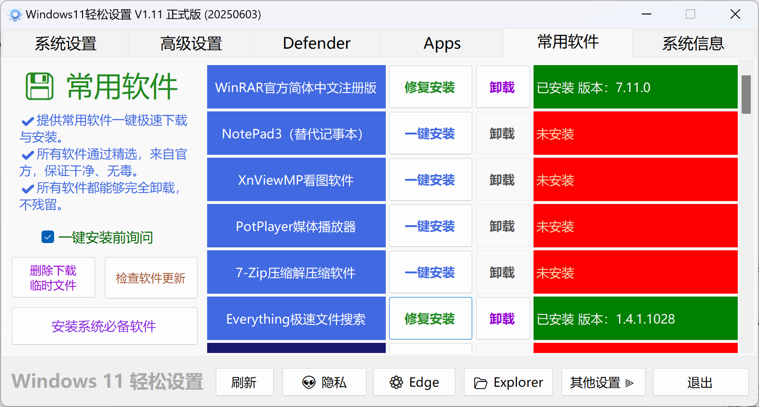Click NotePad3（替代记事本）label
The height and width of the screenshot is (407, 759).
click(x=296, y=133)
